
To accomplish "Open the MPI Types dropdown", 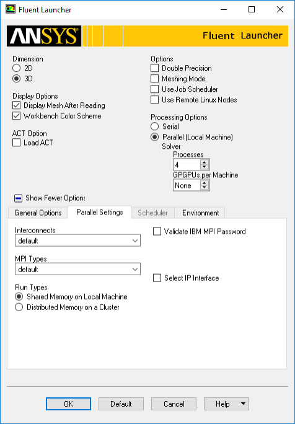I will (x=77, y=269).
